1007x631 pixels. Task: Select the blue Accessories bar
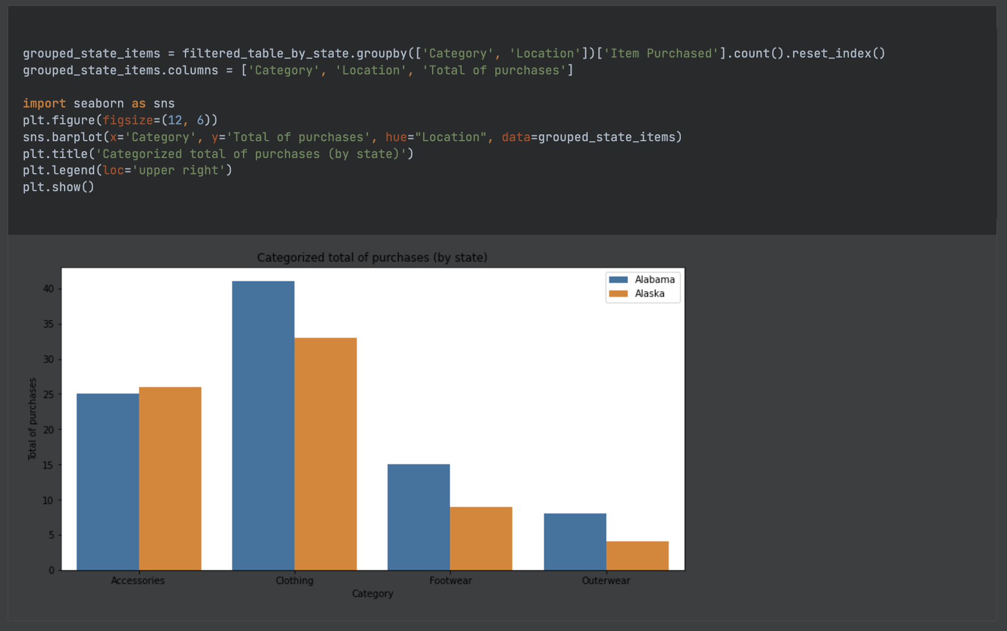click(x=107, y=482)
